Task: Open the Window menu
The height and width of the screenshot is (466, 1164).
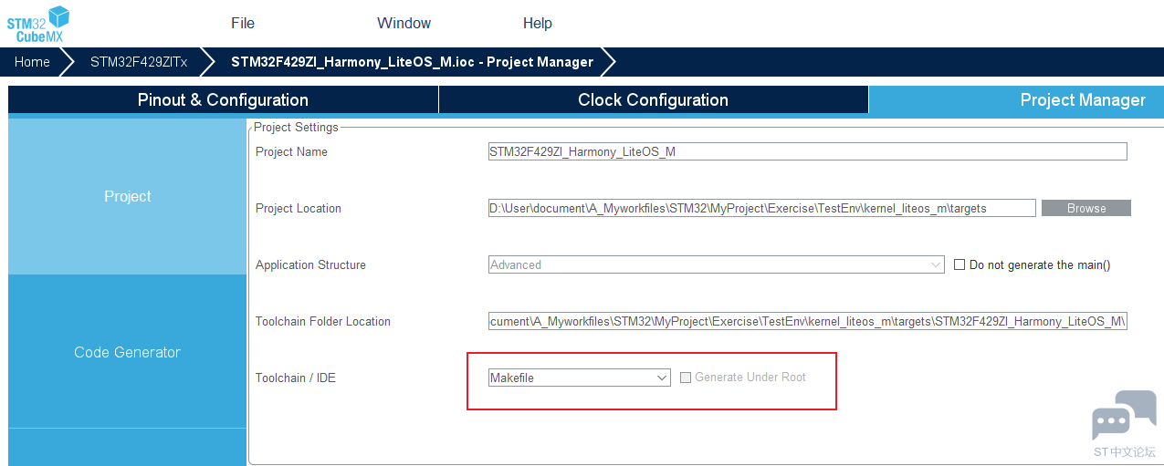Action: click(404, 24)
